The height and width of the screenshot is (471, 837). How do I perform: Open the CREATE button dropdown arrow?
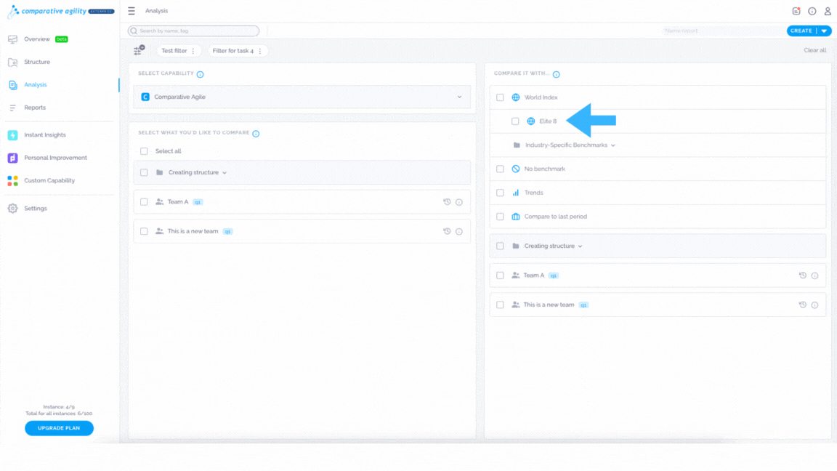(x=825, y=31)
